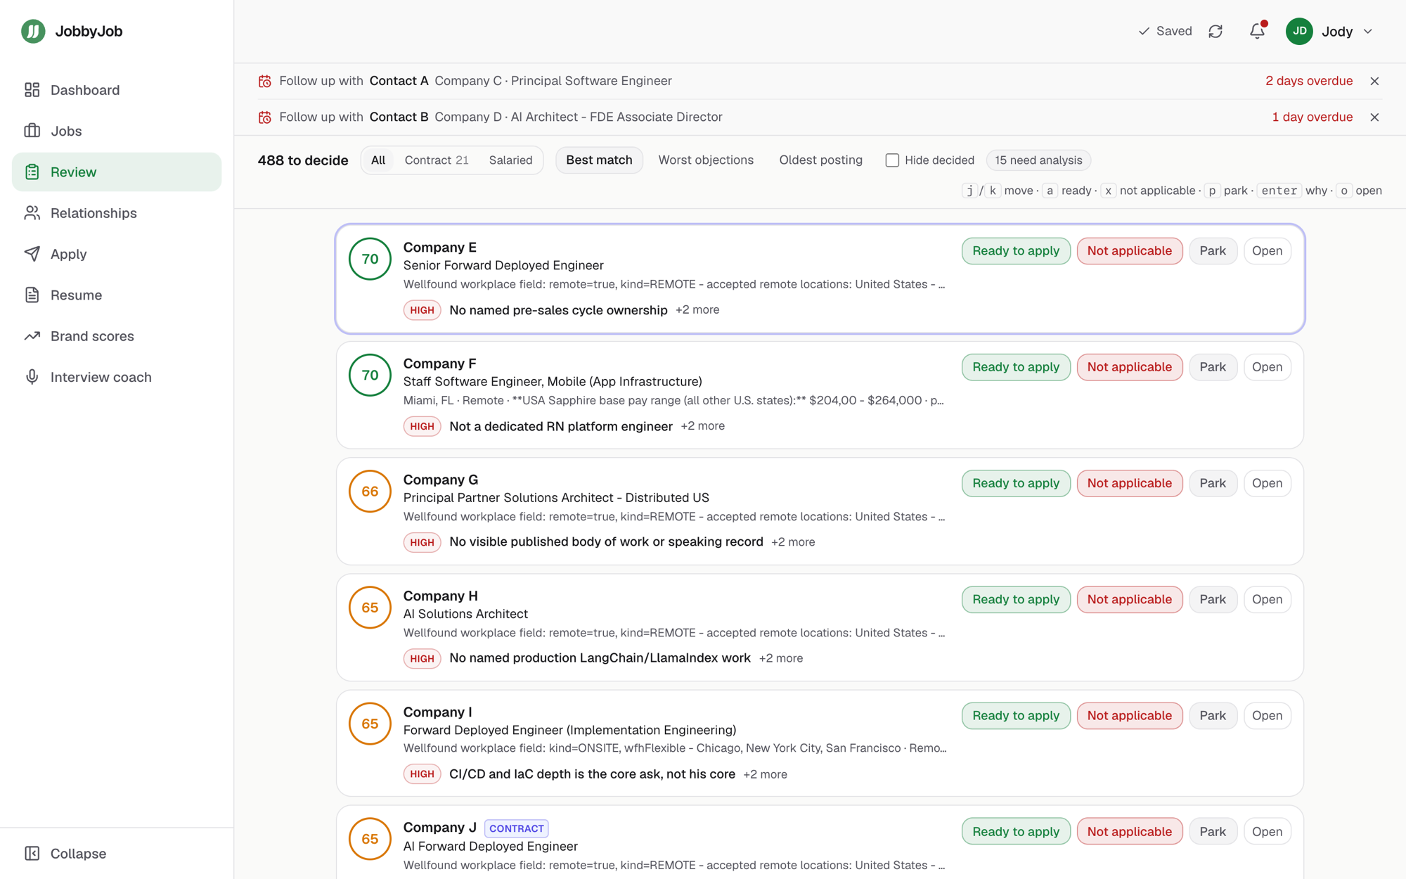Mark Company F as Not applicable
1406x879 pixels.
pos(1129,367)
